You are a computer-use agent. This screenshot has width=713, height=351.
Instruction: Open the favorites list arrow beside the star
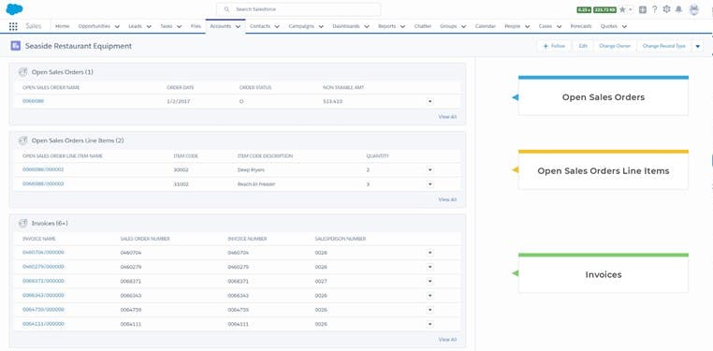click(631, 9)
